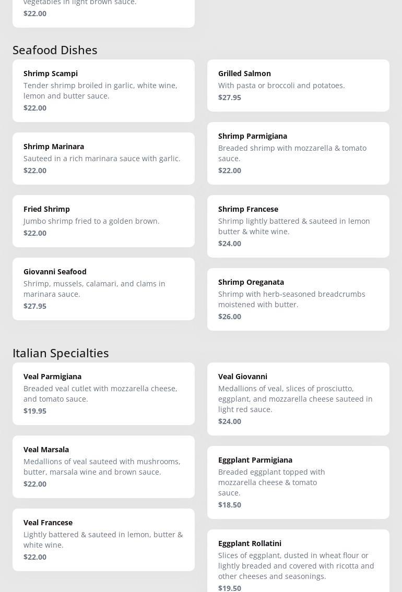Select Veal Parmigiana from Italian Specialties

[103, 393]
